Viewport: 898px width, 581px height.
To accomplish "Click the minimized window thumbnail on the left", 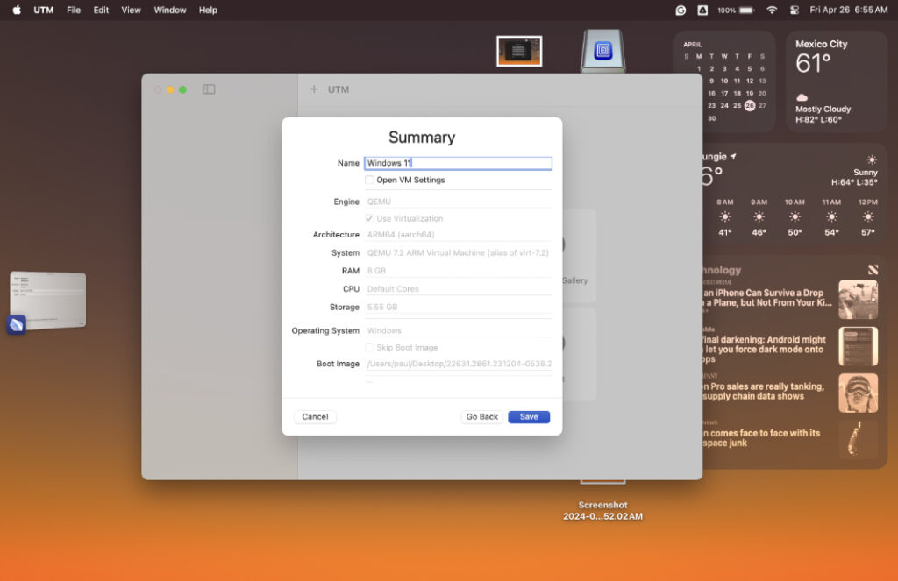I will 48,299.
